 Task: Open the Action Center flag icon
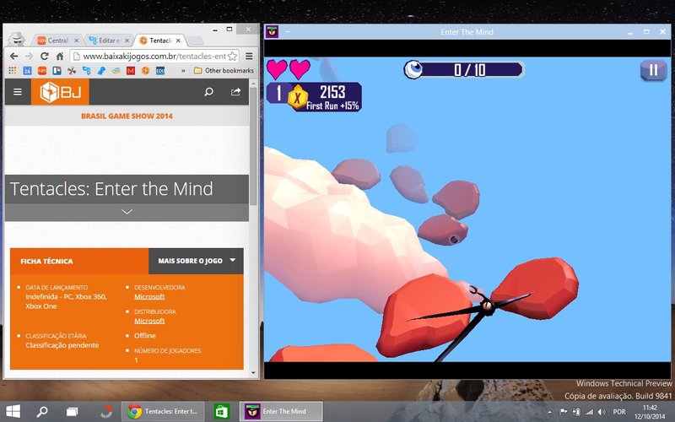[564, 412]
